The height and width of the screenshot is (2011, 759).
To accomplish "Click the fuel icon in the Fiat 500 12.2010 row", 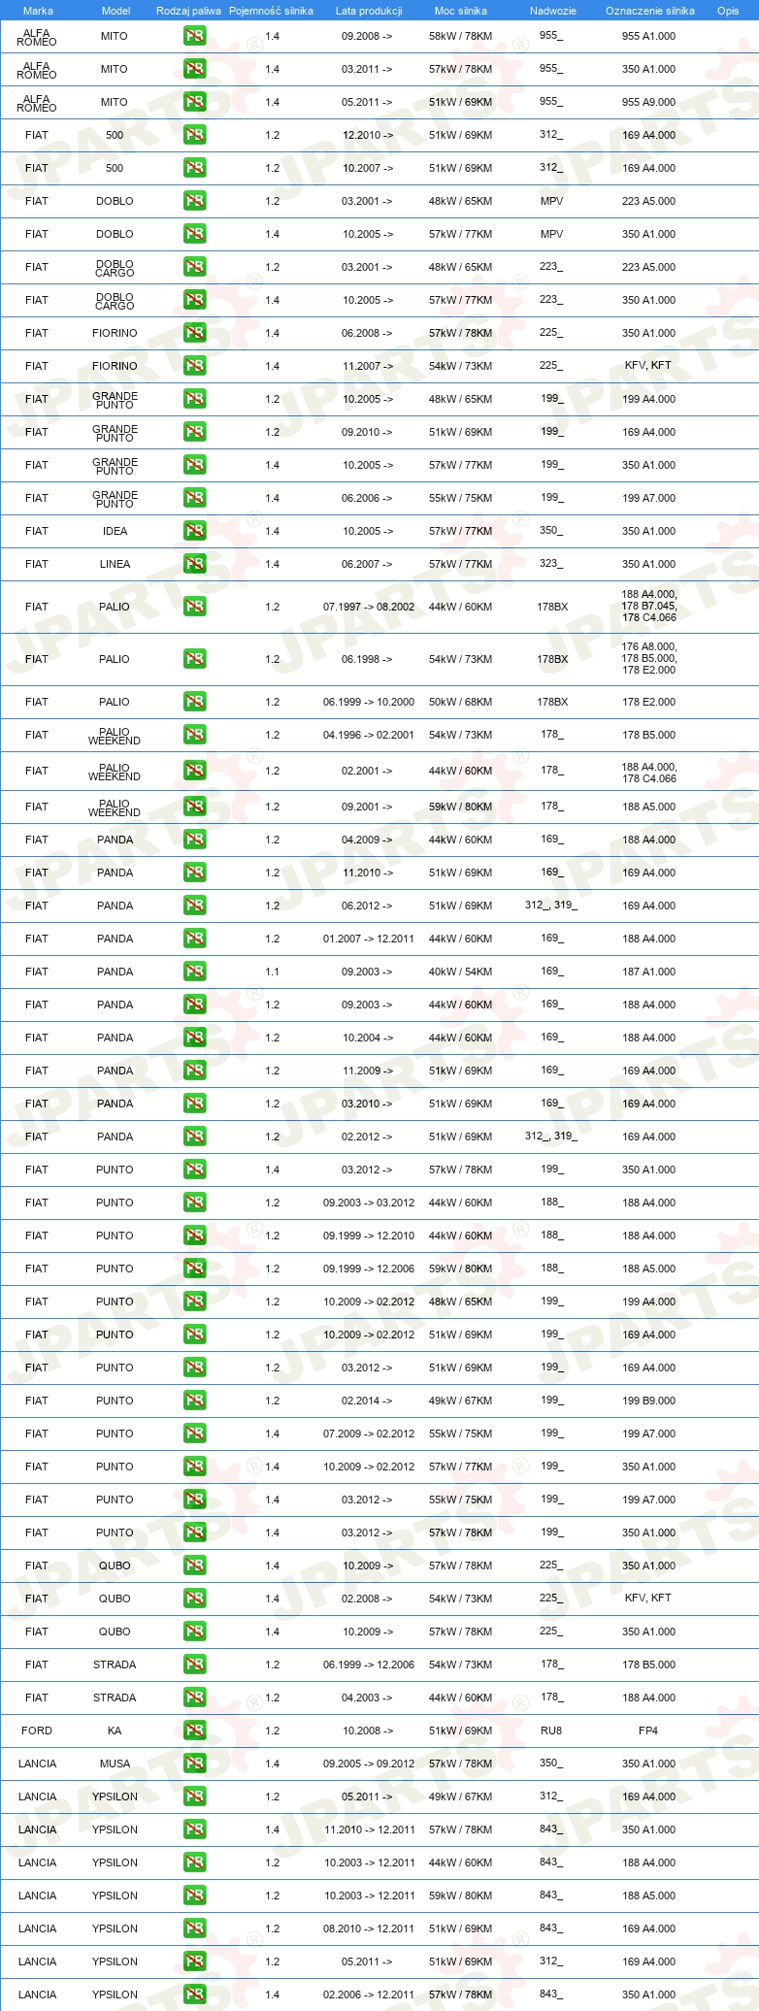I will pos(194,135).
